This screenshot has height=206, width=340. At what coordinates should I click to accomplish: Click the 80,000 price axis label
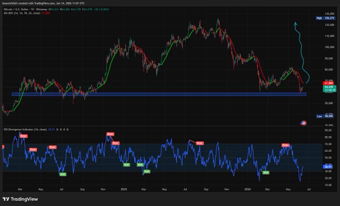tap(329, 69)
